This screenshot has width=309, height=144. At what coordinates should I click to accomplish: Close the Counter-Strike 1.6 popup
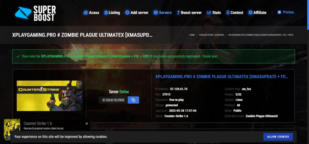[x=87, y=123]
